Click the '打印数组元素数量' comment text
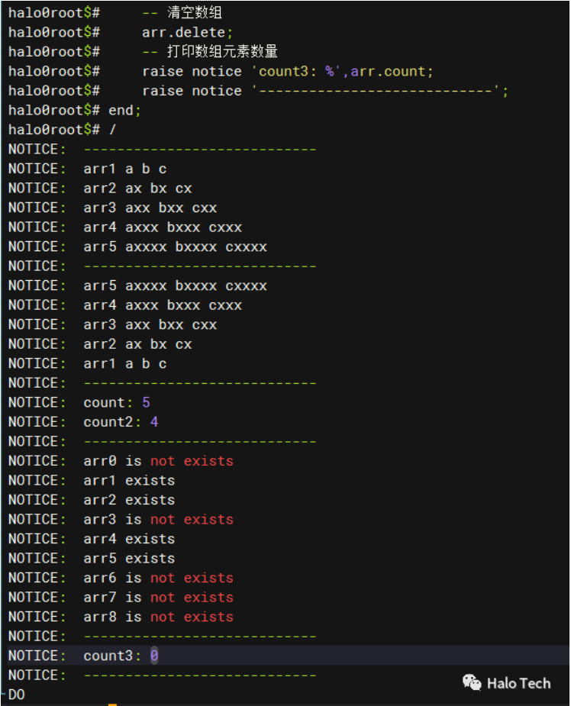The width and height of the screenshot is (571, 706). [222, 52]
